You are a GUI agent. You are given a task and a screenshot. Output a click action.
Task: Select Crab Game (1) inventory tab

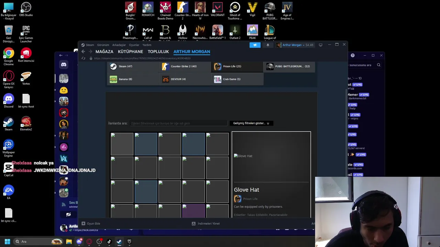tap(237, 79)
